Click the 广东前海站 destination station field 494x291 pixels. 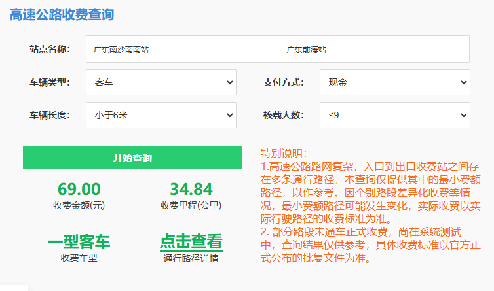(306, 50)
